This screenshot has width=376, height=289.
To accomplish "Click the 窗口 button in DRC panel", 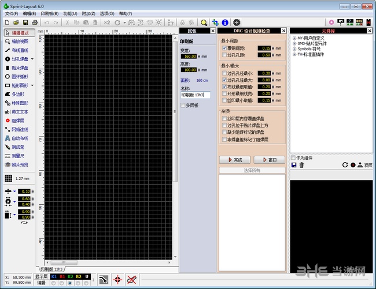I will click(270, 160).
